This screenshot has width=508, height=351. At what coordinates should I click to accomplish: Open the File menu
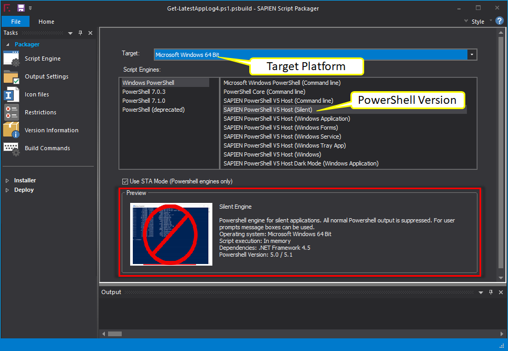click(x=16, y=22)
